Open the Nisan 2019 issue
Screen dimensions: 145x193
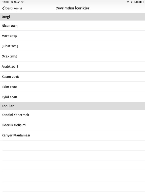coord(72,26)
